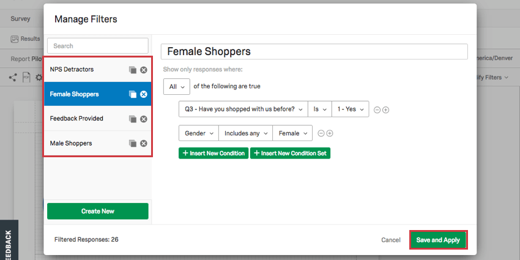
Task: Click the share icon in report toolbar
Action: click(x=13, y=78)
